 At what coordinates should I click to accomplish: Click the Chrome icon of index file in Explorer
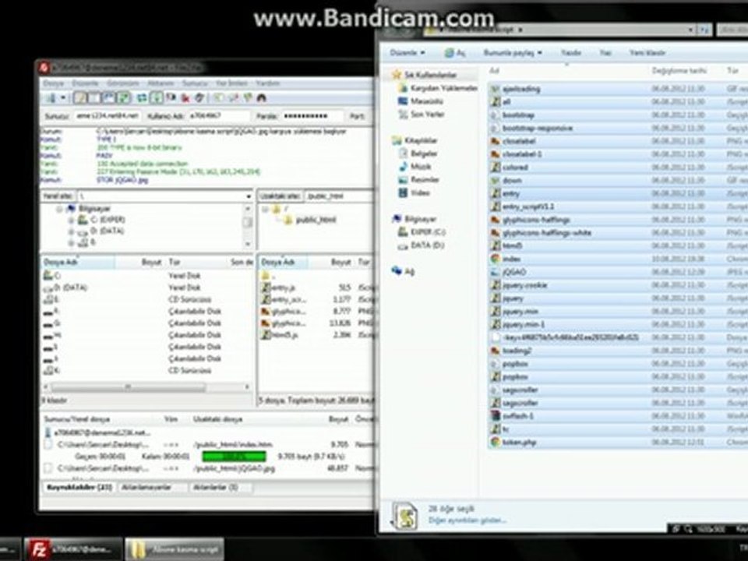coord(496,259)
